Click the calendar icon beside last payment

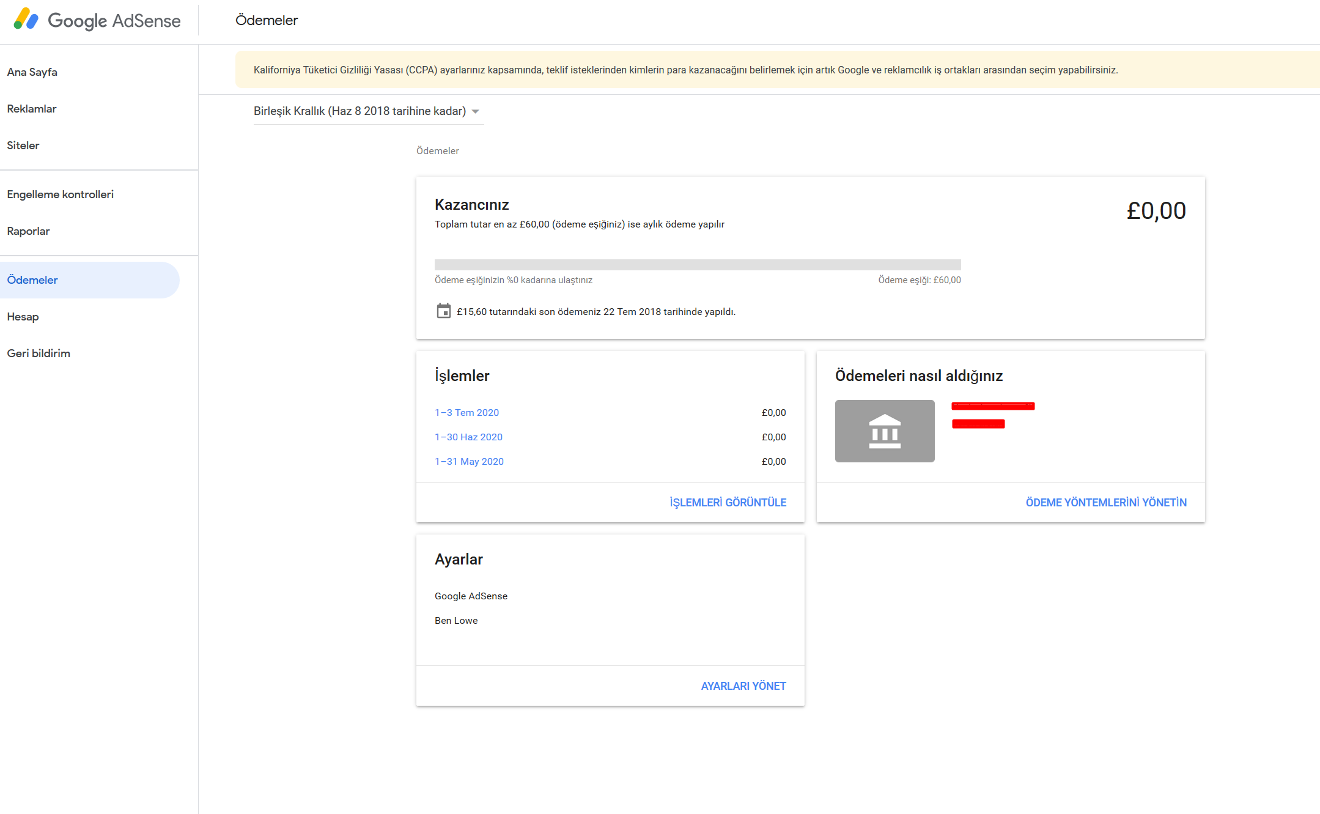(443, 311)
